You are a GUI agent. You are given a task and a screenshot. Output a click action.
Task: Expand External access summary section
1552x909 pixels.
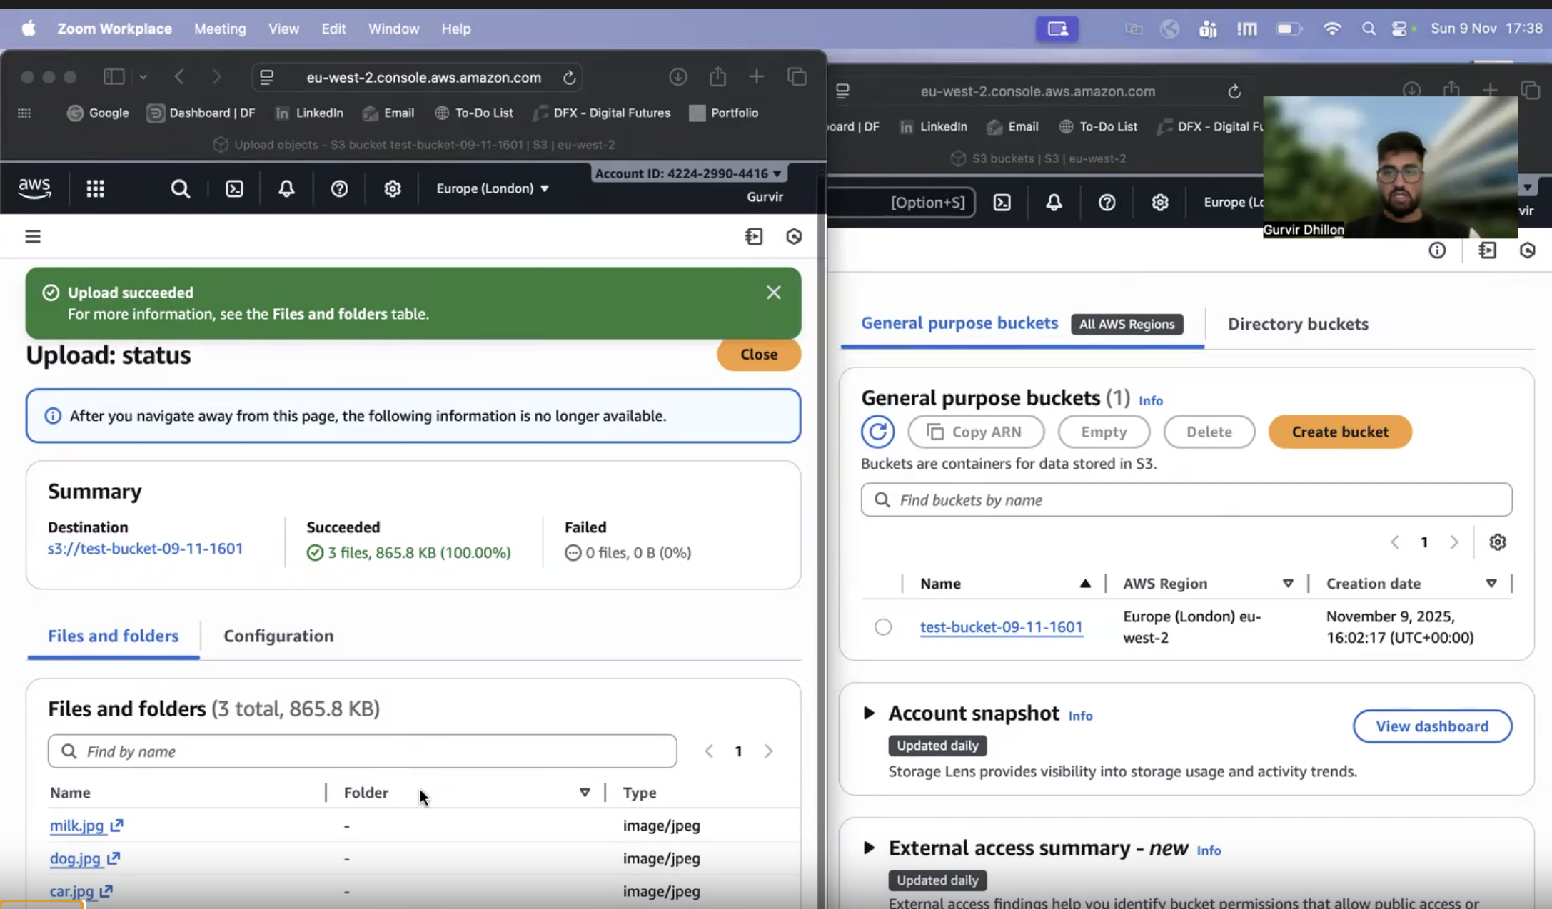pos(869,848)
